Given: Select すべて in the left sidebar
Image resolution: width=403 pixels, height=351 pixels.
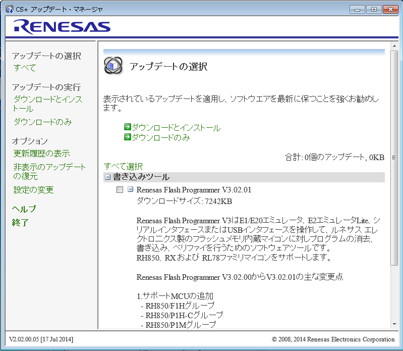Looking at the screenshot, I should pyautogui.click(x=25, y=68).
